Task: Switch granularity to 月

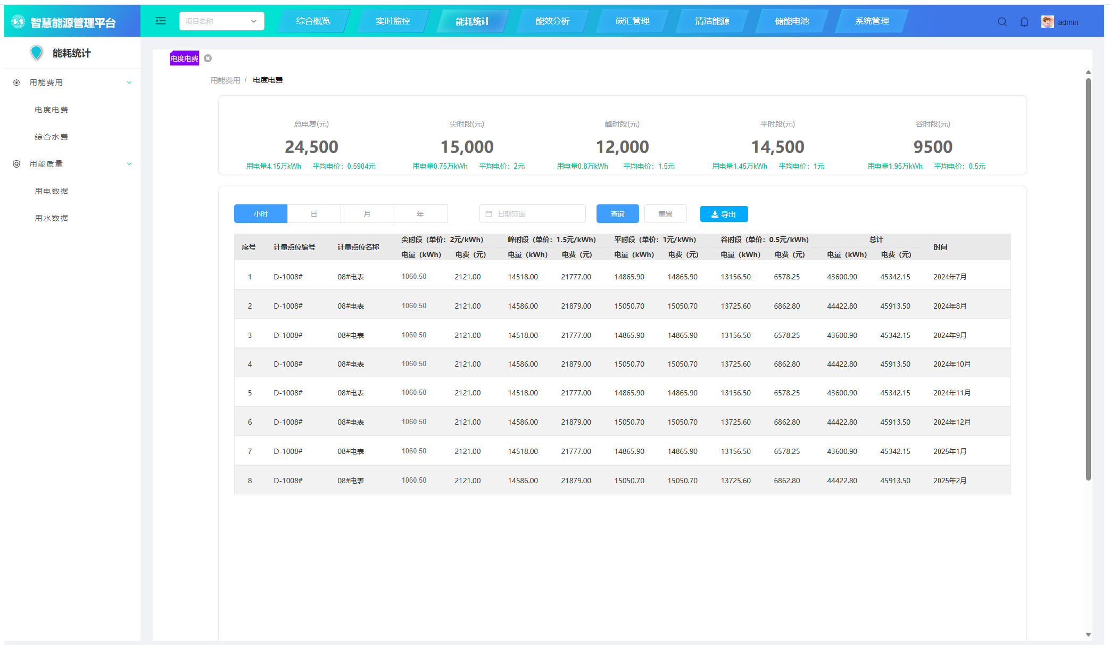Action: point(367,214)
